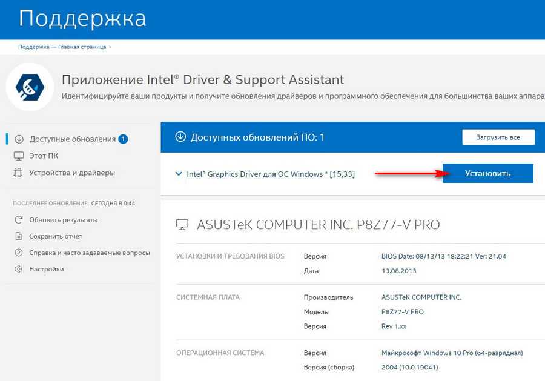Viewport: 545px width, 381px height.
Task: Open the Доступные обновления section
Action: [x=72, y=139]
